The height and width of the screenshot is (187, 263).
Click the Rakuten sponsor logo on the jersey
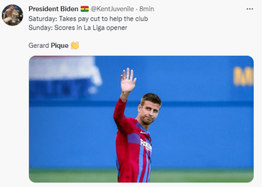pyautogui.click(x=146, y=145)
